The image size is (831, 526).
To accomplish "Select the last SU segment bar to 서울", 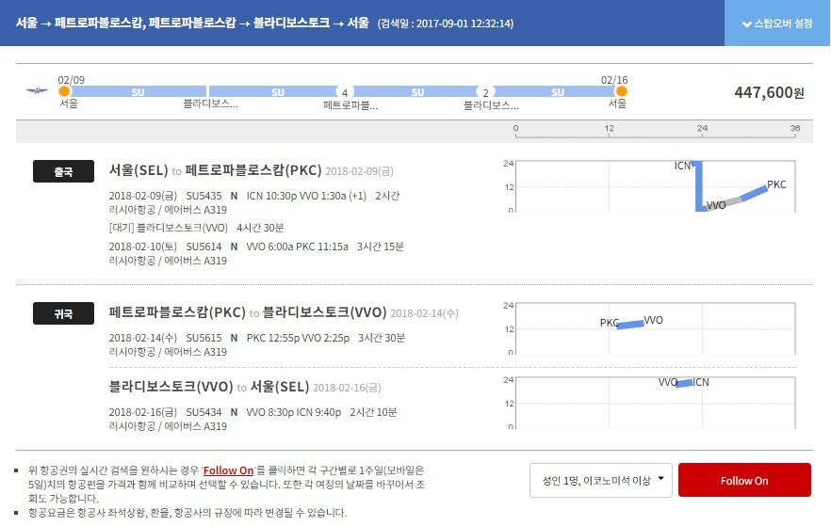I will (554, 91).
